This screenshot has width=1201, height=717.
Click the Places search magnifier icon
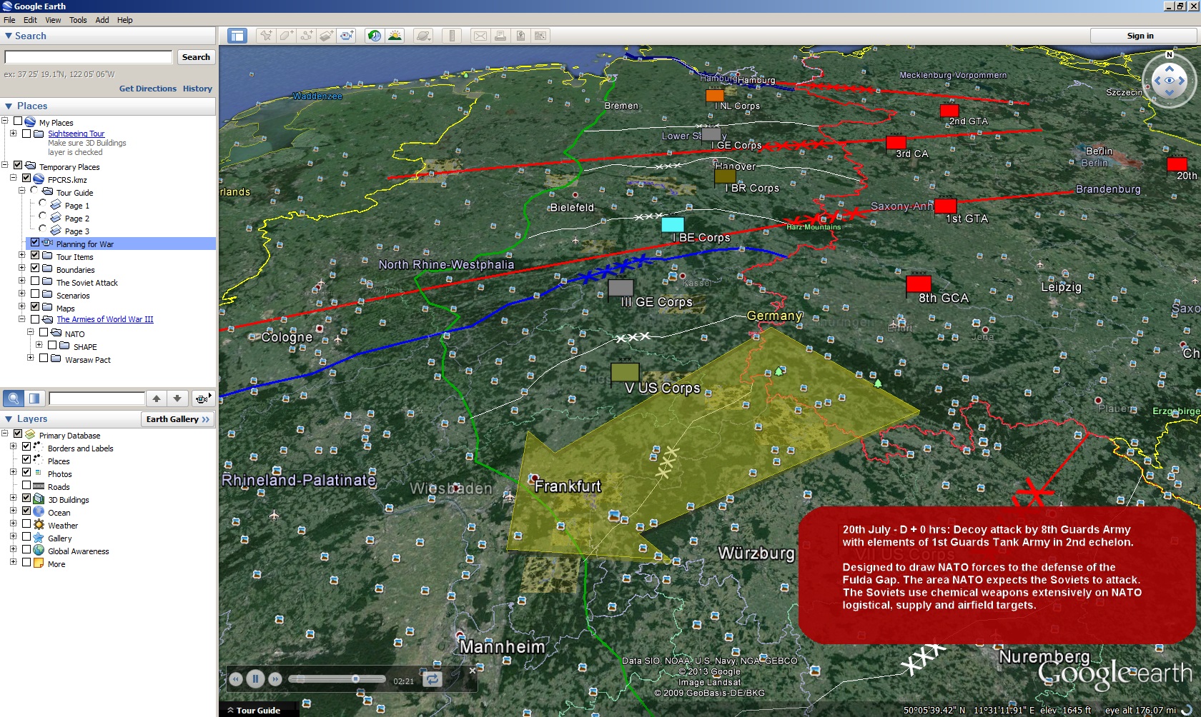14,398
